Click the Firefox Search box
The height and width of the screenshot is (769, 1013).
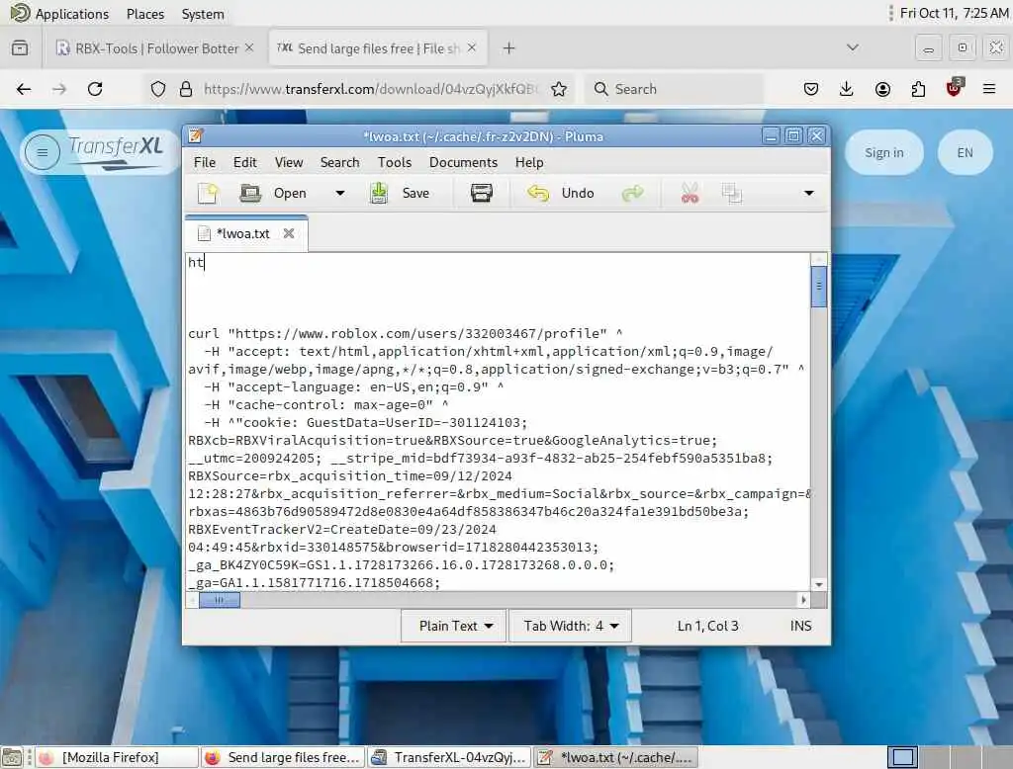[x=674, y=89]
